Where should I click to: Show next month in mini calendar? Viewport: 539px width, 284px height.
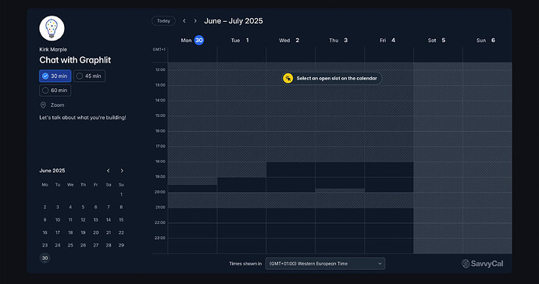coord(122,171)
